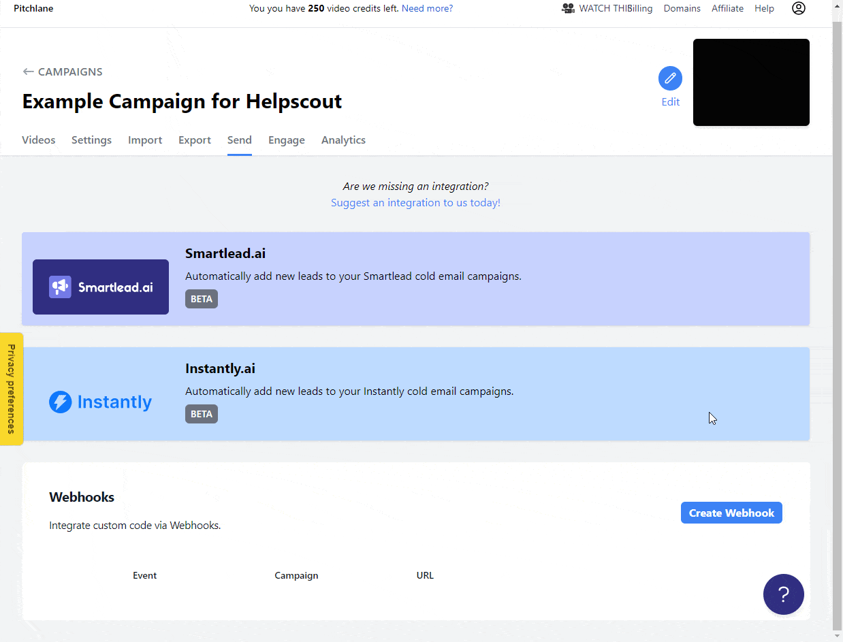Open the Affiliate link

tap(727, 8)
